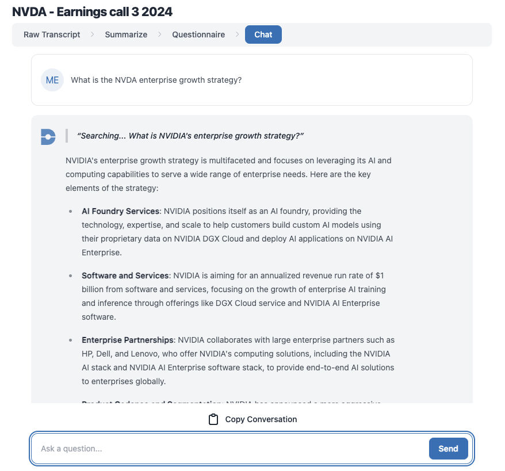The height and width of the screenshot is (471, 505).
Task: Click the intro paragraph of the answer
Action: (x=228, y=174)
